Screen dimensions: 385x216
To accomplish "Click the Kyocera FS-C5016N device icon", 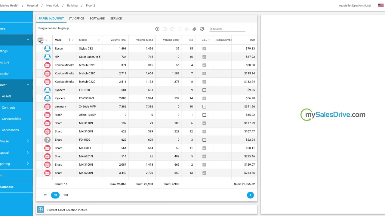I will pyautogui.click(x=47, y=98).
